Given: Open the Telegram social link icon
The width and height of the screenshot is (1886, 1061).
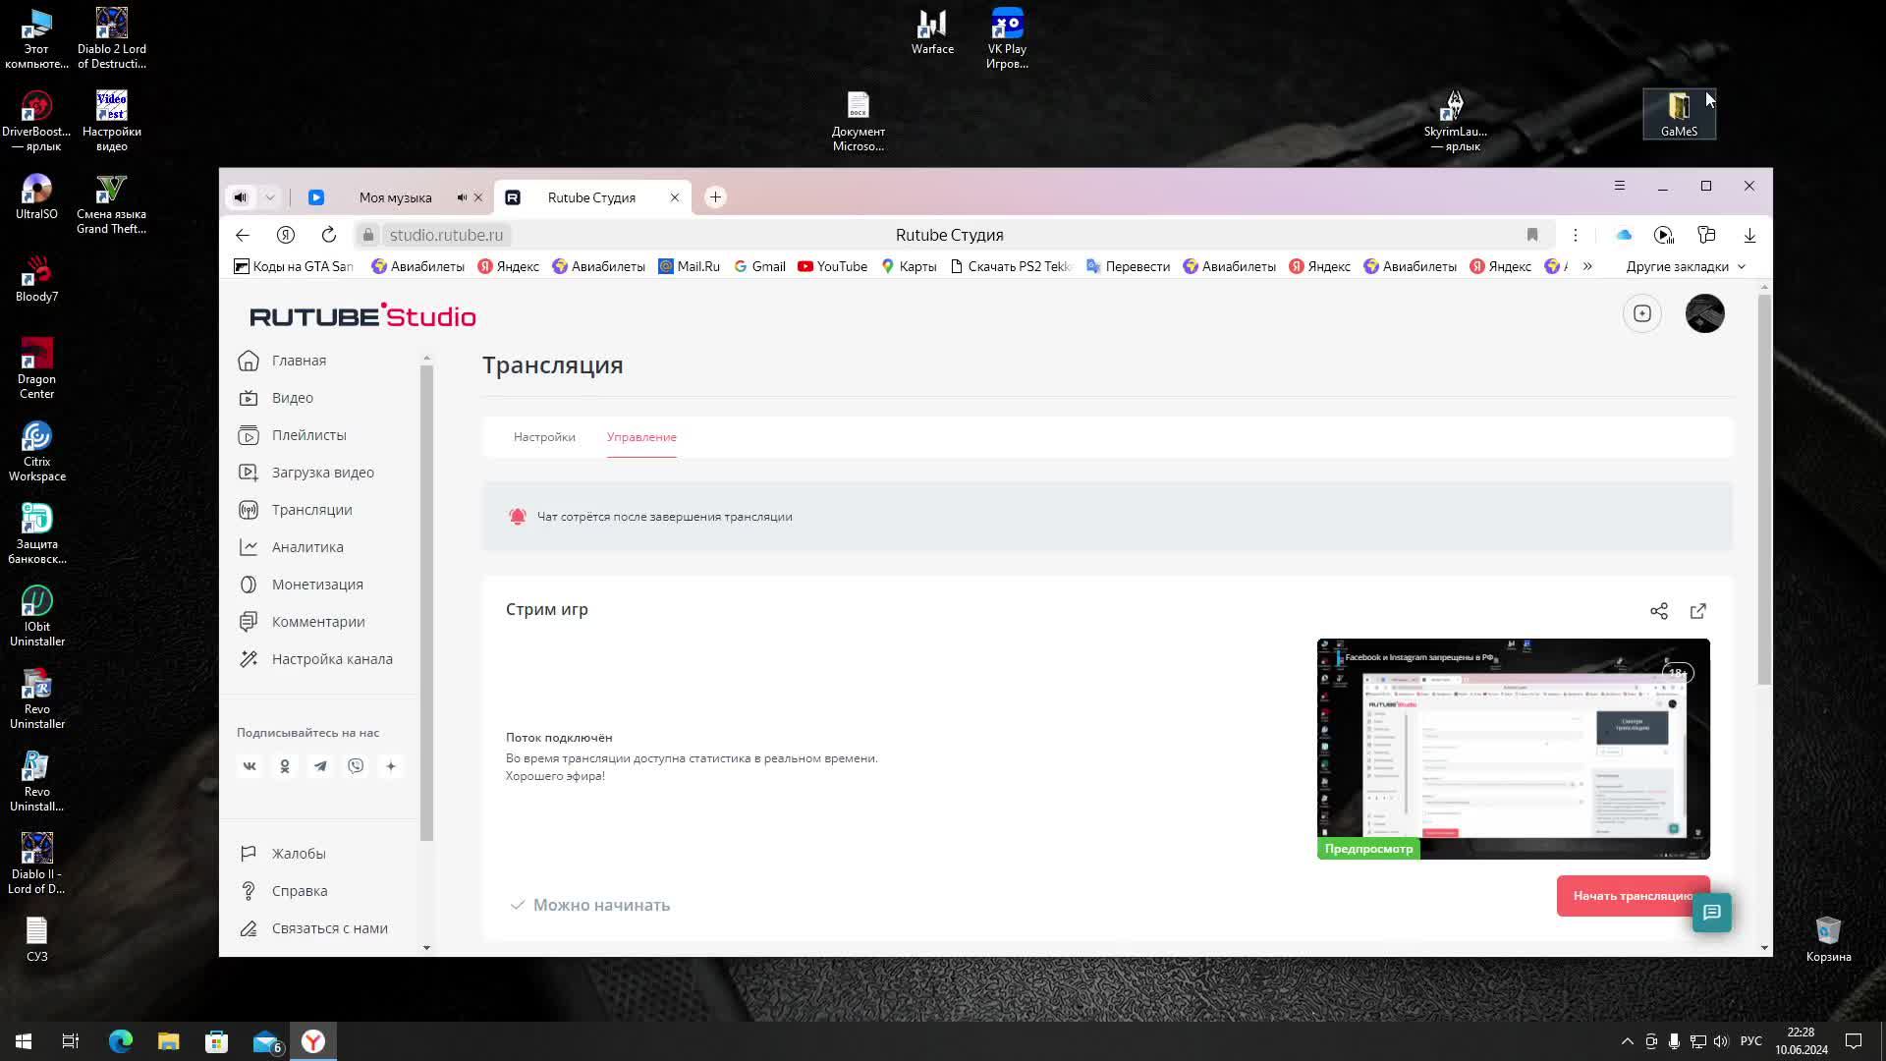Looking at the screenshot, I should [x=320, y=766].
